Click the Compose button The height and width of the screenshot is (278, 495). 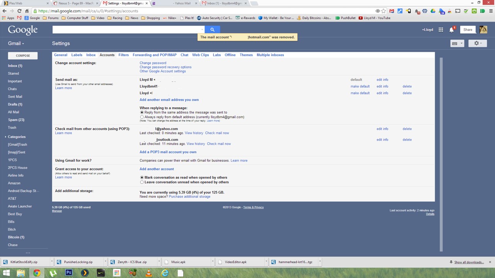click(x=23, y=56)
